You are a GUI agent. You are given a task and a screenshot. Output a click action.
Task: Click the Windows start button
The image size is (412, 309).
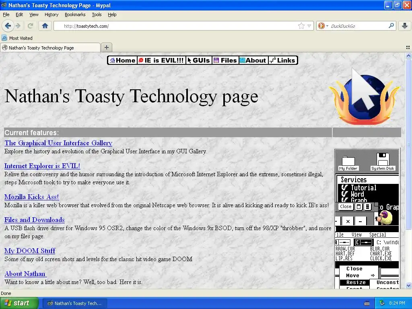(19, 303)
